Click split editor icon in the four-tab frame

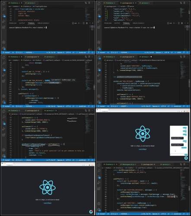pos(184,164)
